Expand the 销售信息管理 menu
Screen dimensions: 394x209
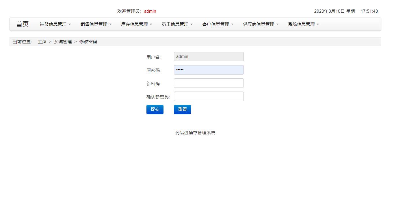click(x=95, y=24)
